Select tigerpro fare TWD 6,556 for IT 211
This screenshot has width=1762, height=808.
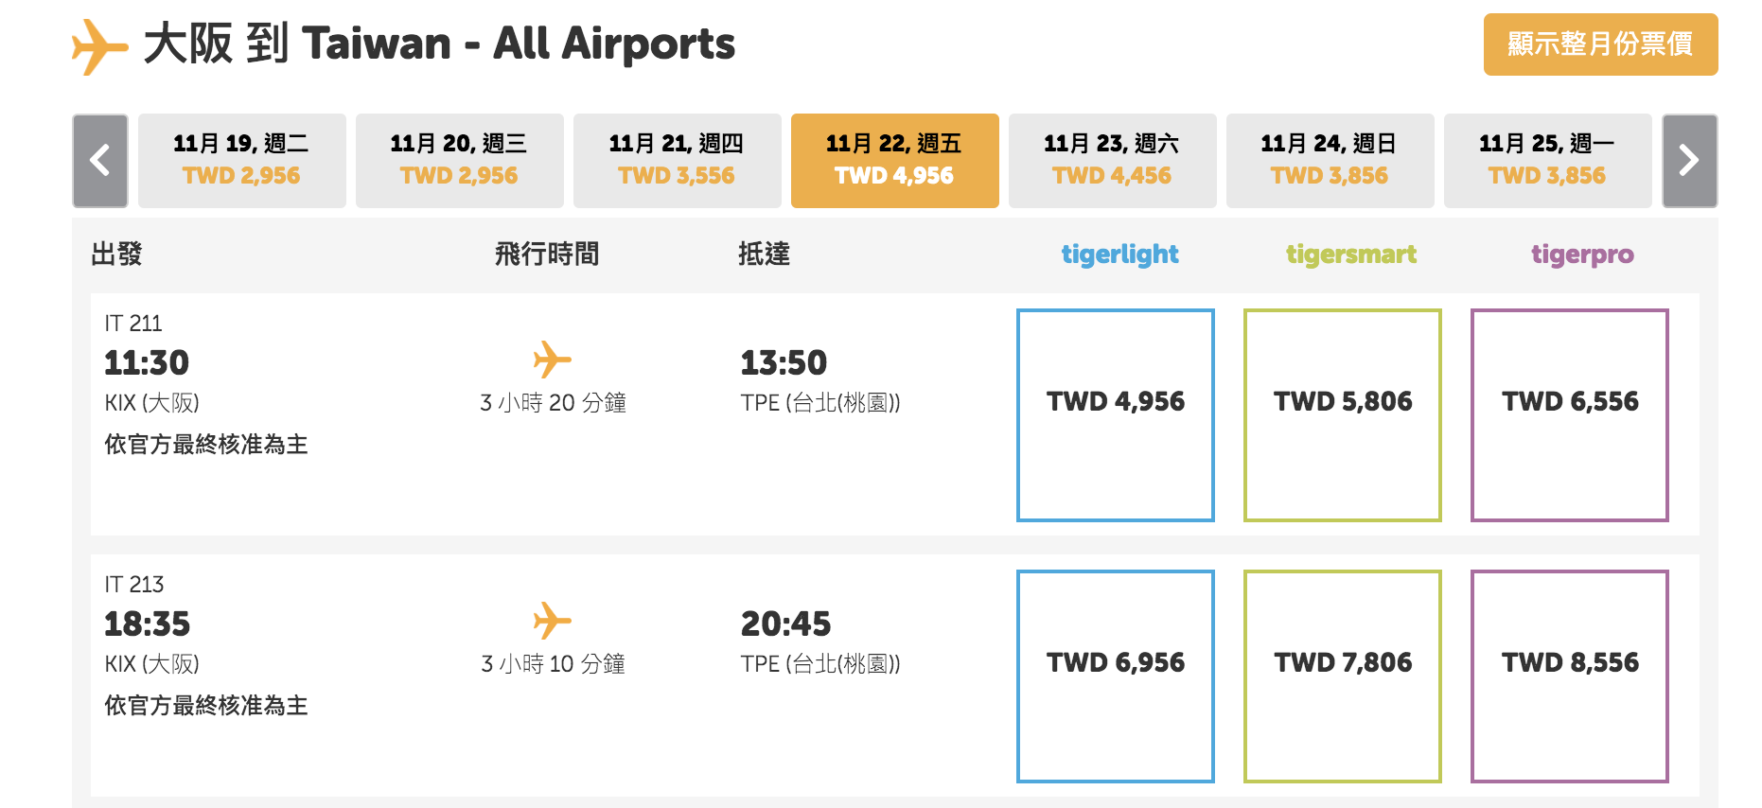pyautogui.click(x=1570, y=415)
